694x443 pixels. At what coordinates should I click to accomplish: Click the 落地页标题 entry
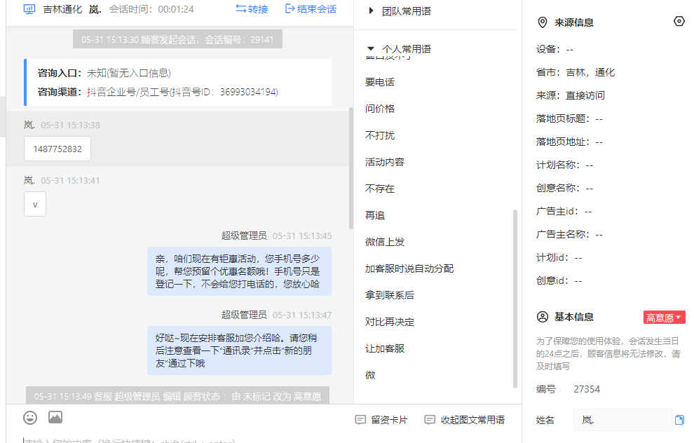coord(569,118)
